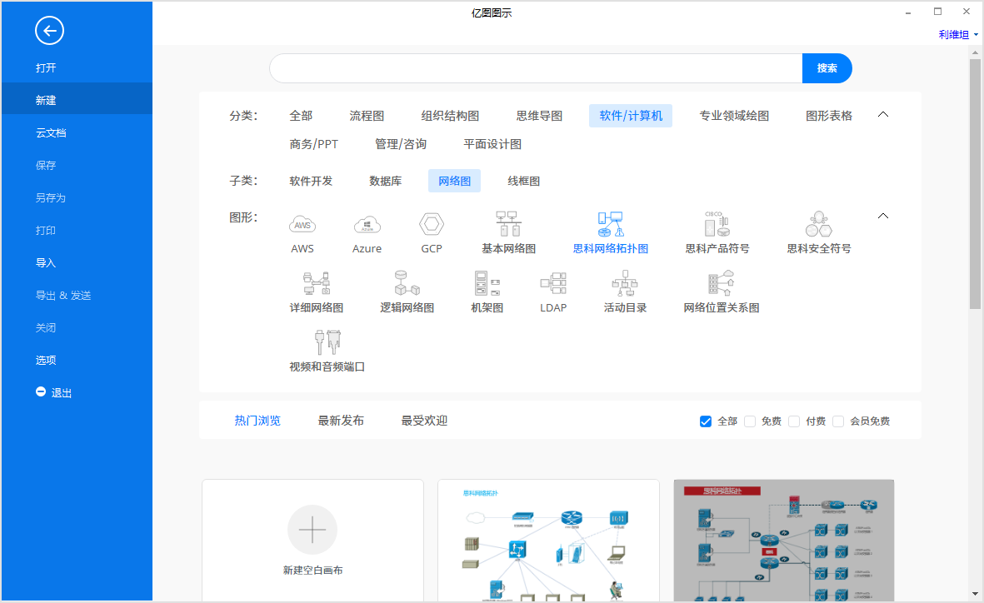Collapse the 图形 section chevron
Screen dimensions: 984x603
(x=884, y=217)
